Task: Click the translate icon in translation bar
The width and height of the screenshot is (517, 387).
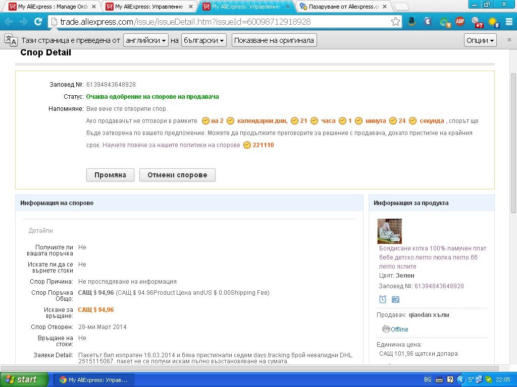Action: tap(11, 40)
